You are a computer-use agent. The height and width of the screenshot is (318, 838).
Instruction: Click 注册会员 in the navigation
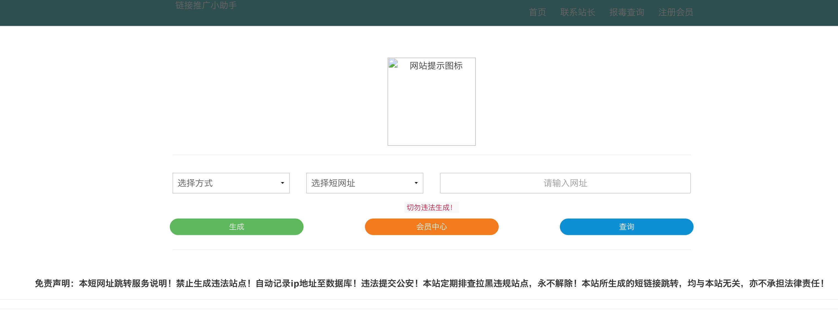click(676, 12)
